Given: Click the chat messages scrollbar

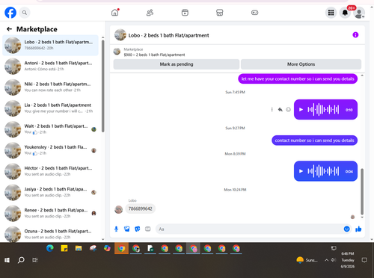Looking at the screenshot, I should [362, 191].
